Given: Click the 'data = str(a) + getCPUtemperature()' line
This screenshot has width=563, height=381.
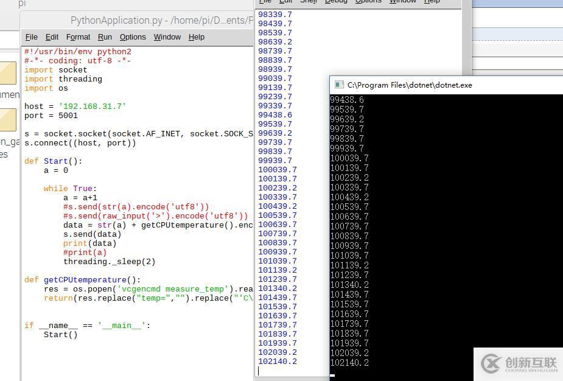Looking at the screenshot, I should (x=158, y=225).
